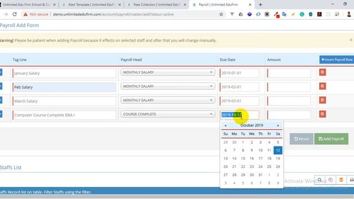Click the browser address bar URL
Image resolution: width=354 pixels, height=199 pixels.
pos(113,14)
